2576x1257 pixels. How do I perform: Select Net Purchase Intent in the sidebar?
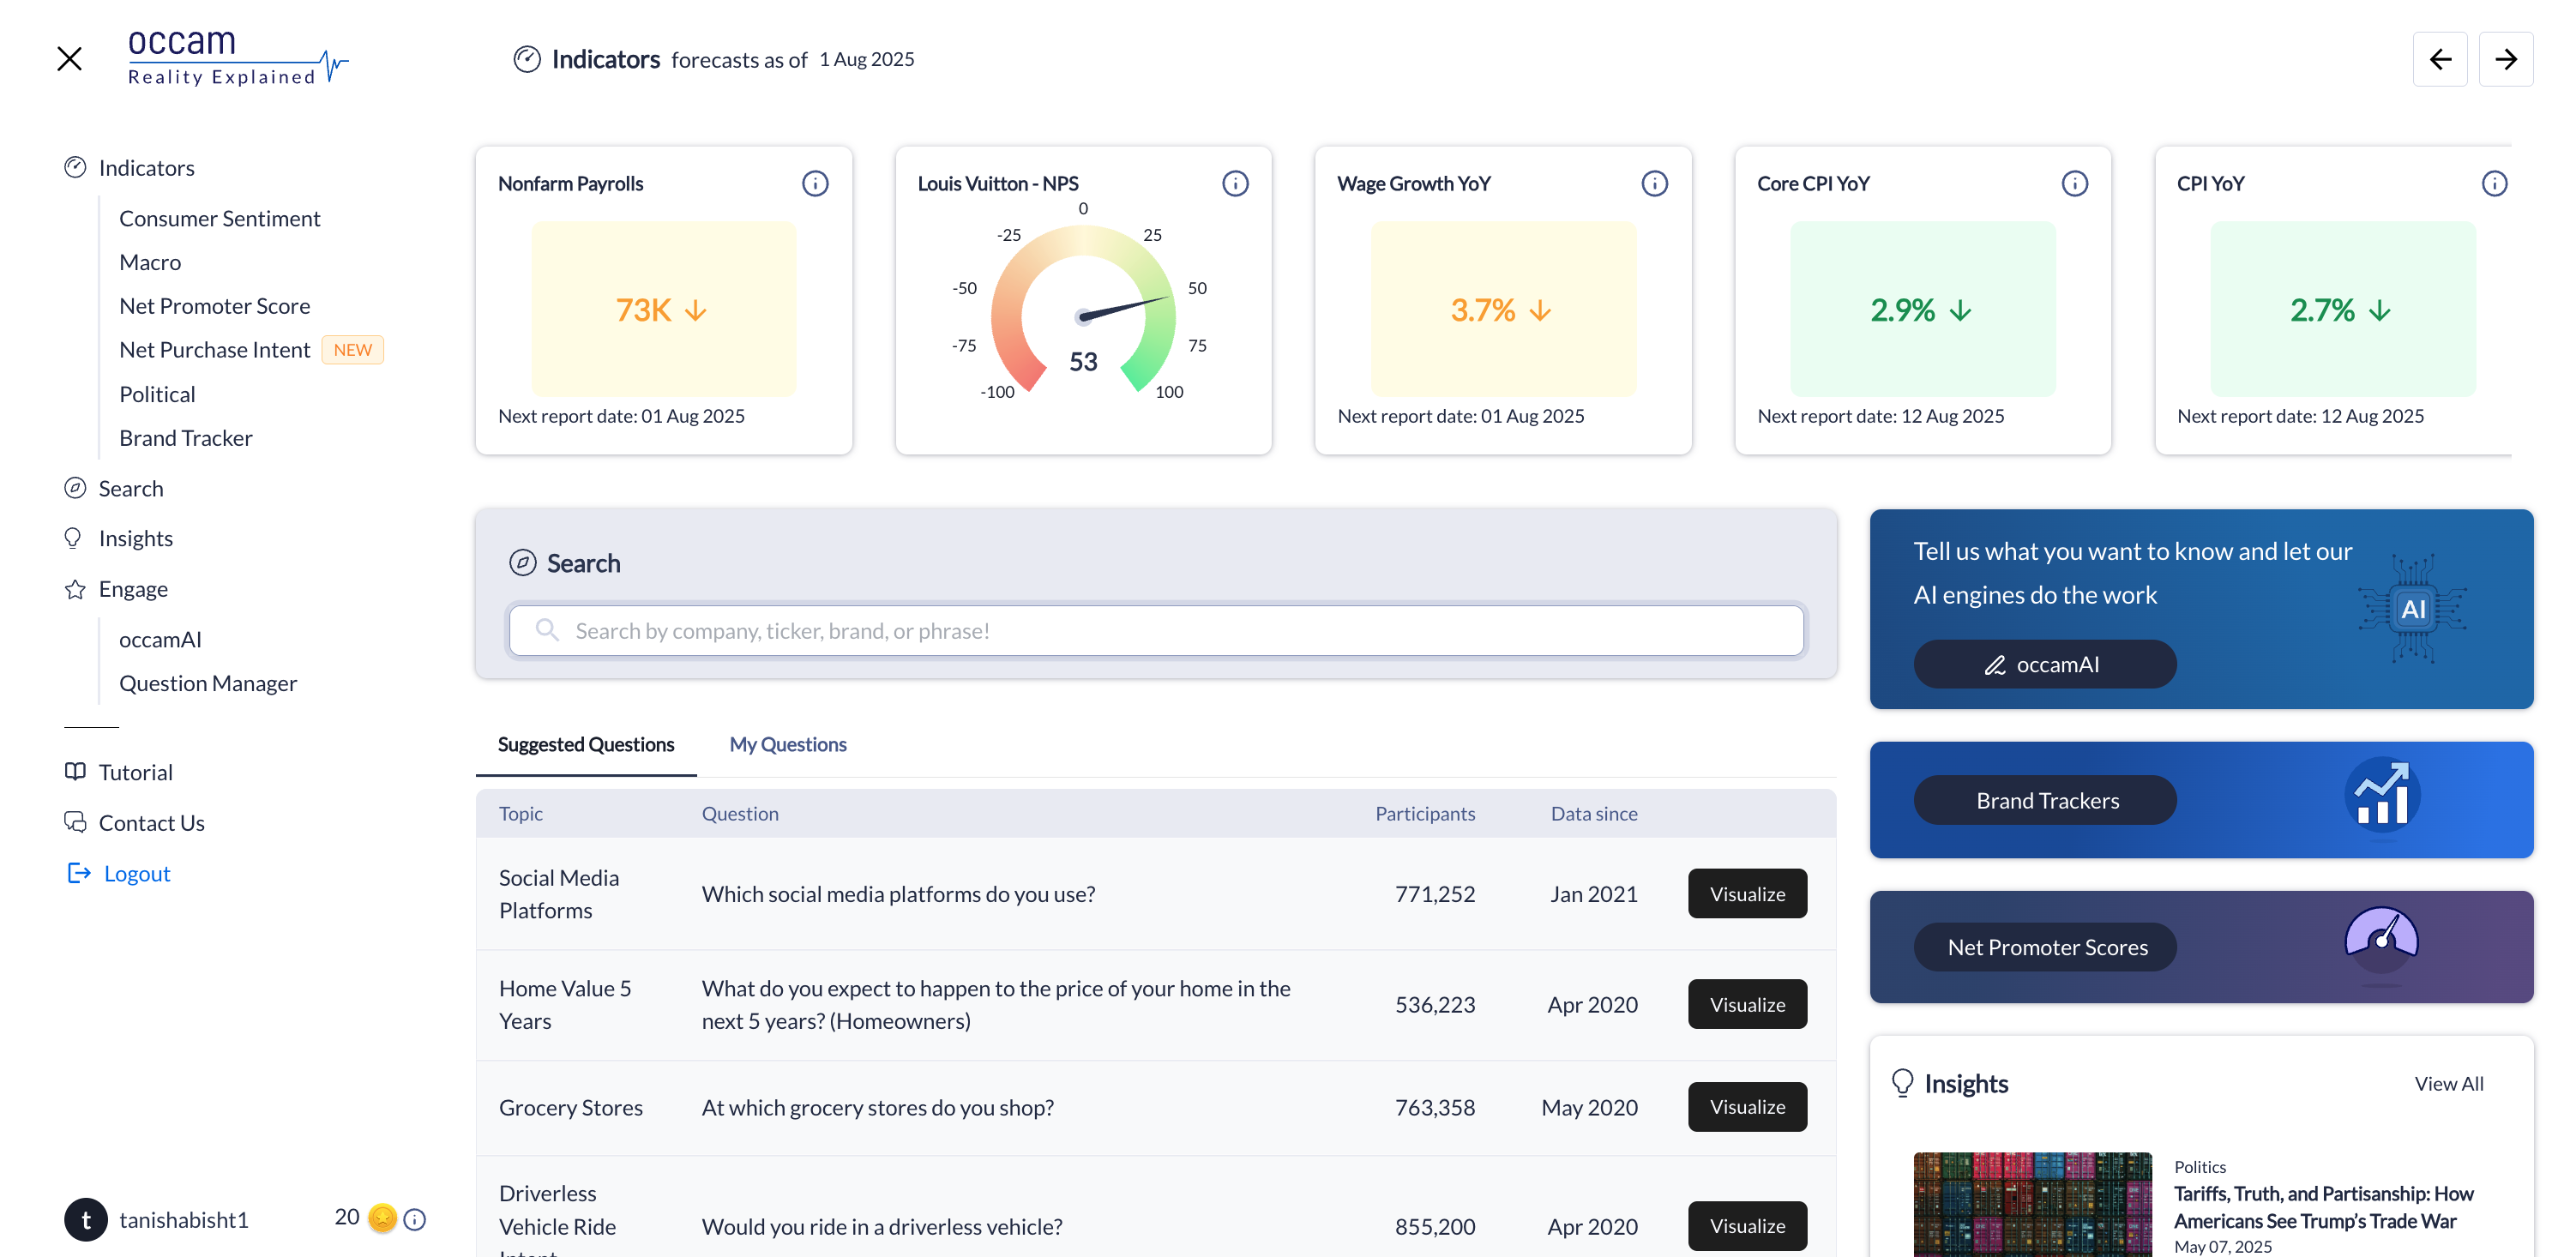tap(214, 349)
